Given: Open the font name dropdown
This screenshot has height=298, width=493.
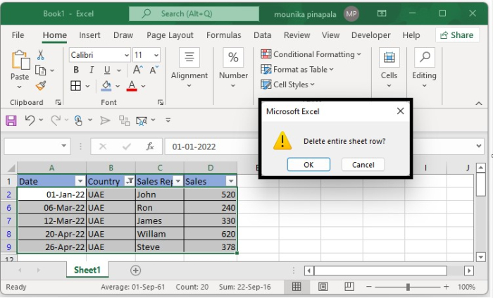Looking at the screenshot, I should point(127,56).
